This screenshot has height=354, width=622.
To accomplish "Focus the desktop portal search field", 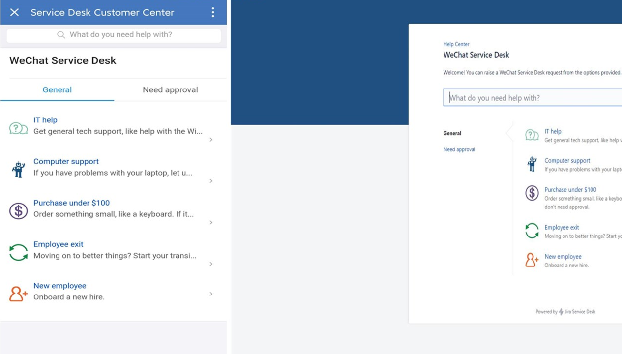I will point(533,97).
